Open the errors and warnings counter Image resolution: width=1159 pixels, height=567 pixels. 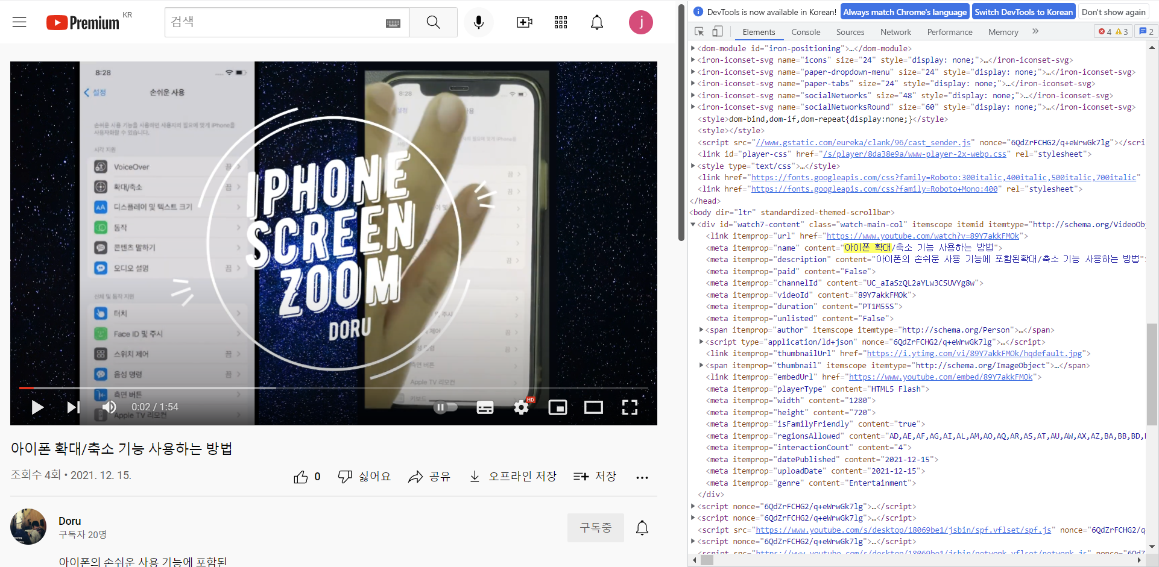[1113, 32]
